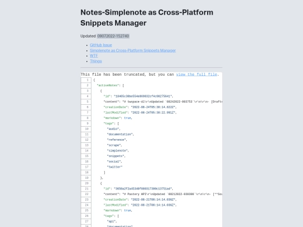Click the view the full file link
Image resolution: width=303 pixels, height=227 pixels.
[196, 75]
